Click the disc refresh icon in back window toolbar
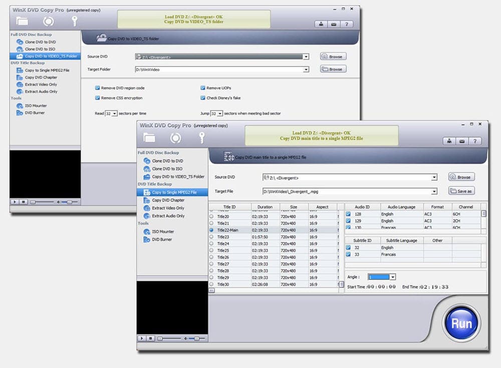 [48, 22]
